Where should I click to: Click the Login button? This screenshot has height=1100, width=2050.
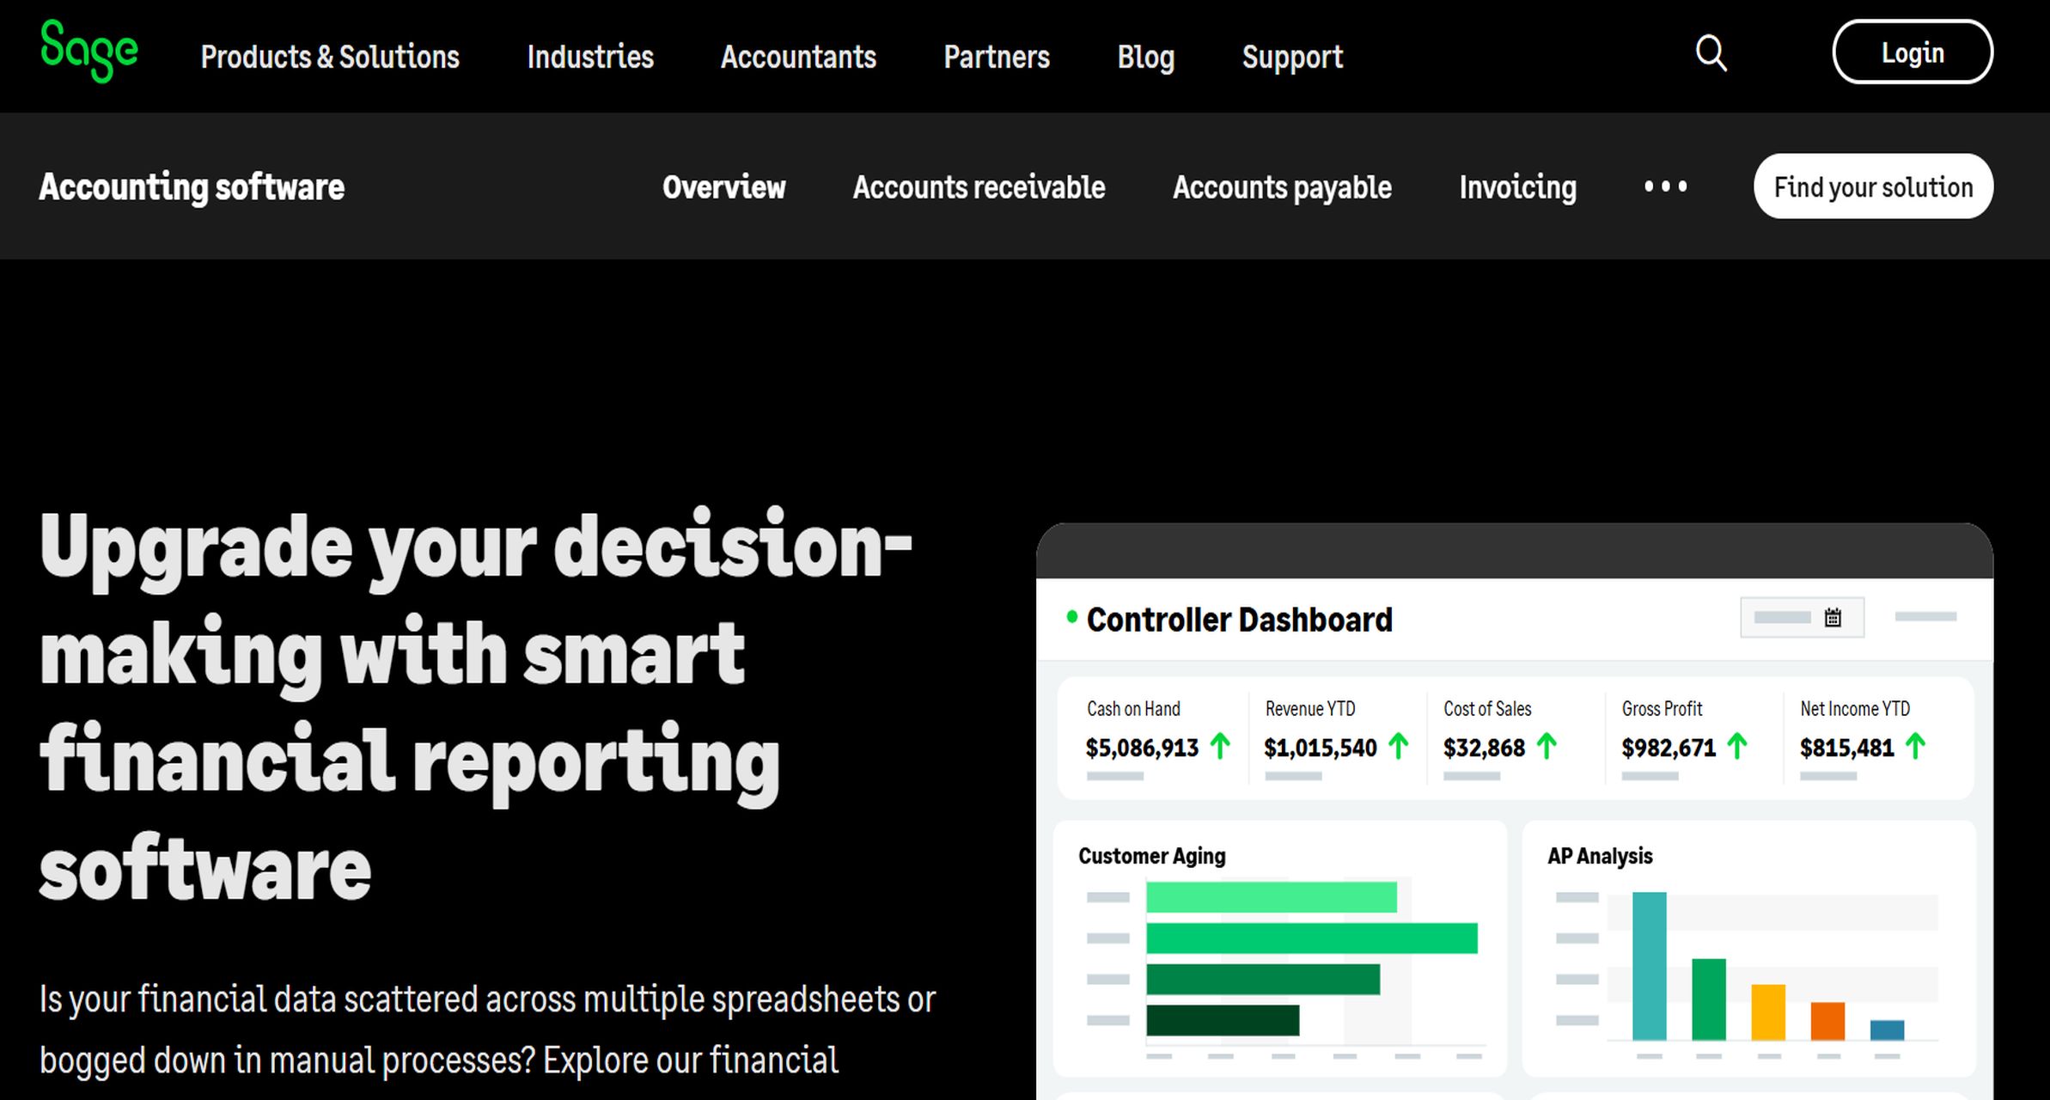tap(1913, 52)
